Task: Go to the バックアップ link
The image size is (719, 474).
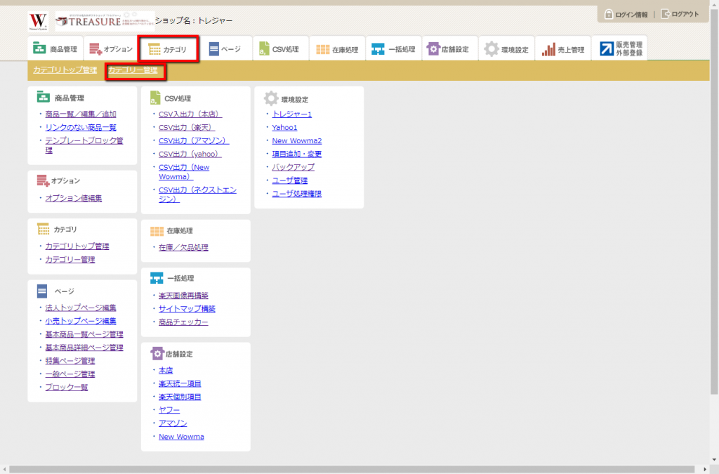Action: pos(293,167)
